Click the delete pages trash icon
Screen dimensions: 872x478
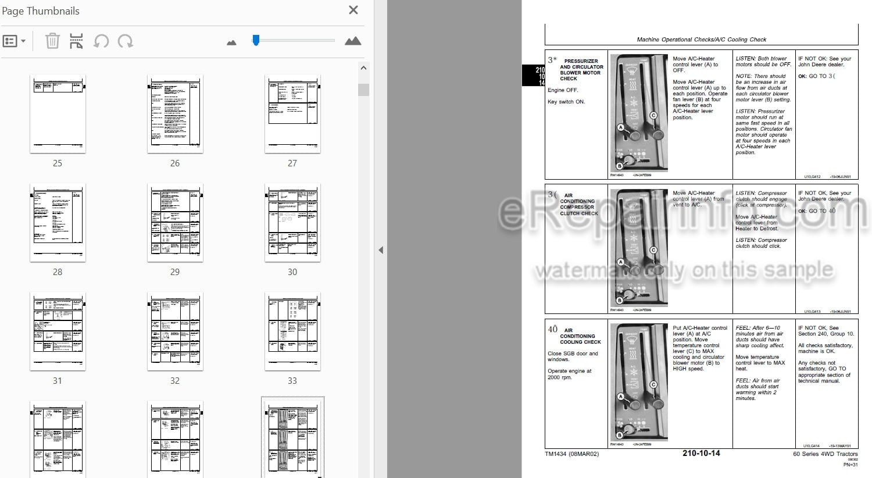click(52, 41)
